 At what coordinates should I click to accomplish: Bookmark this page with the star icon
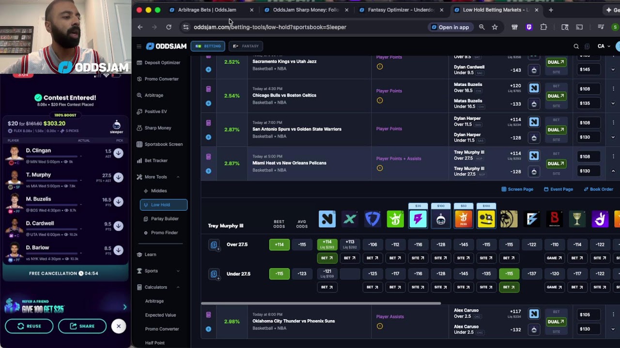tap(495, 27)
